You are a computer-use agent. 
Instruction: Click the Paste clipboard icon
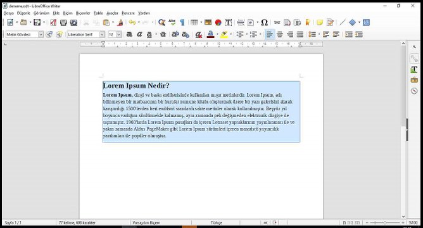[106, 22]
